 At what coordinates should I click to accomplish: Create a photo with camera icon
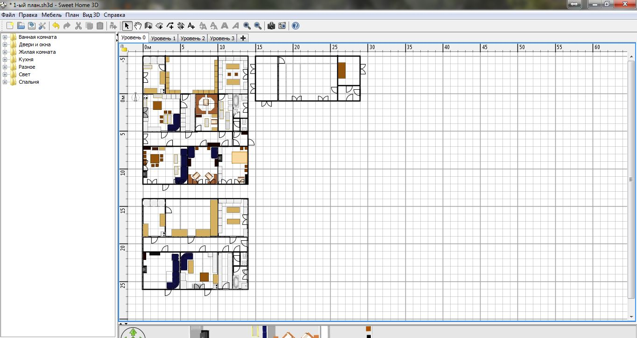pyautogui.click(x=271, y=26)
